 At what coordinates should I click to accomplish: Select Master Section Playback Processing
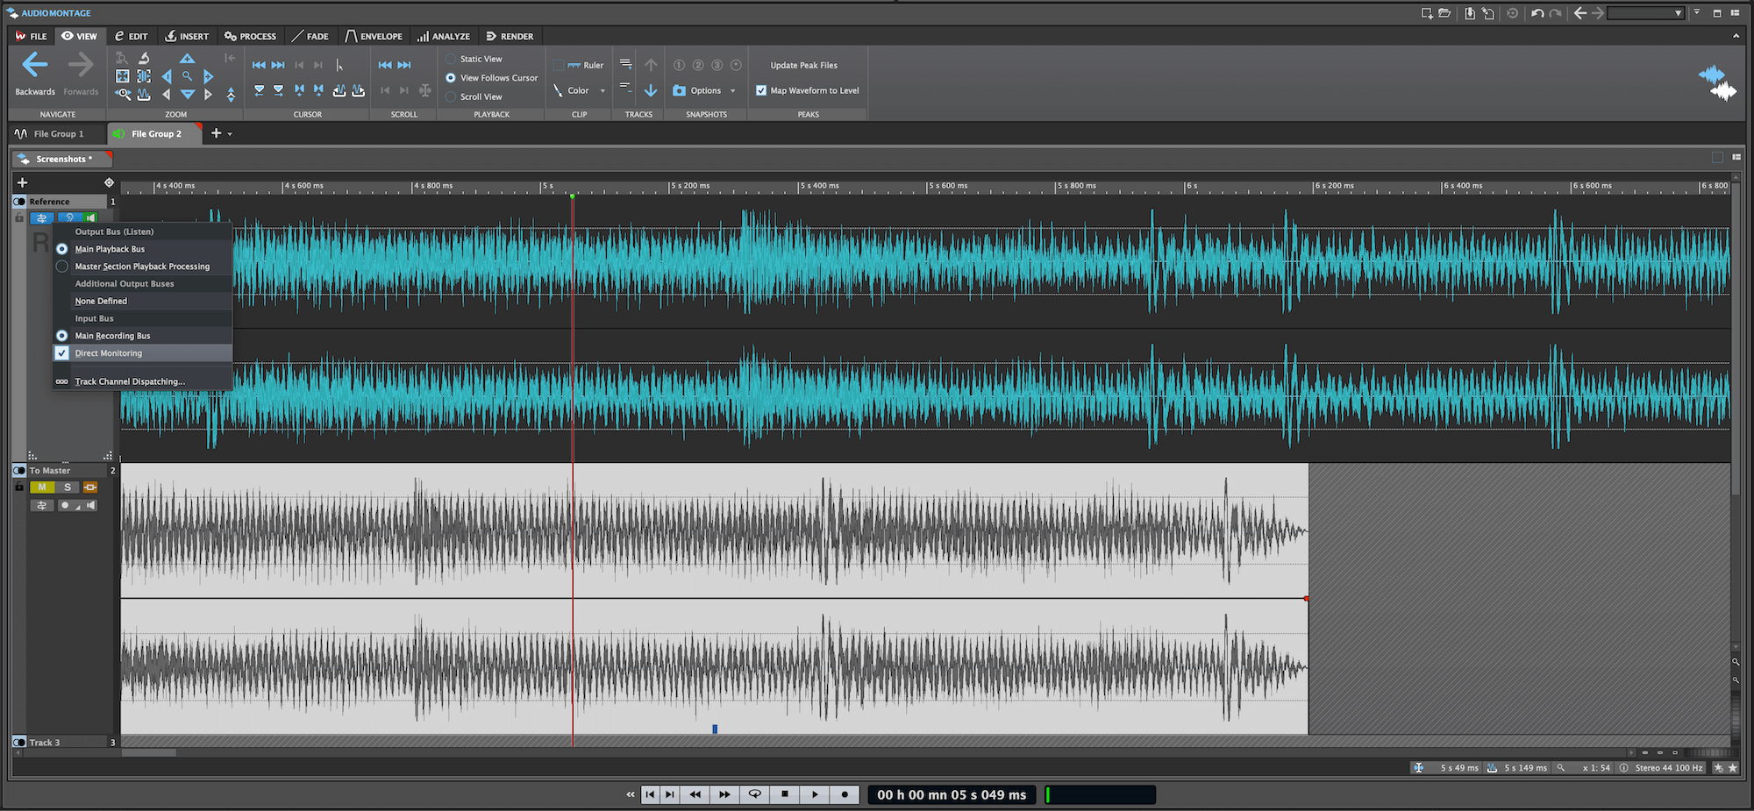pyautogui.click(x=142, y=267)
